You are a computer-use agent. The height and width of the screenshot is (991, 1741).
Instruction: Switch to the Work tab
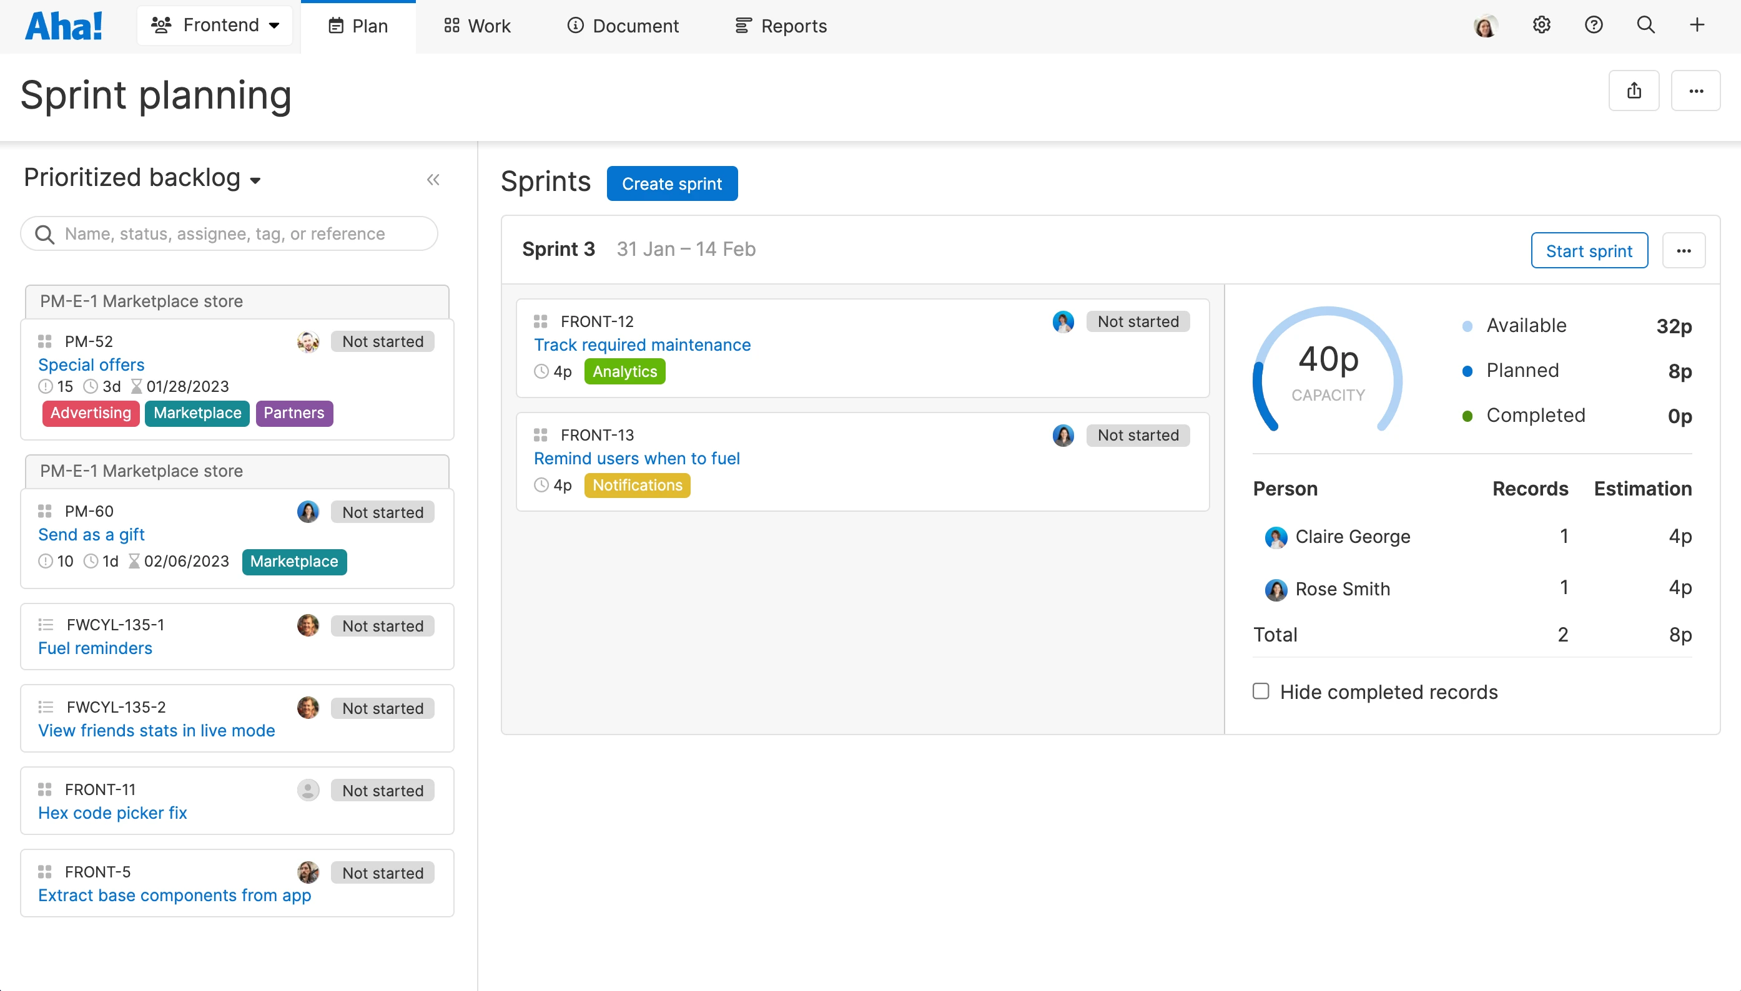tap(476, 26)
